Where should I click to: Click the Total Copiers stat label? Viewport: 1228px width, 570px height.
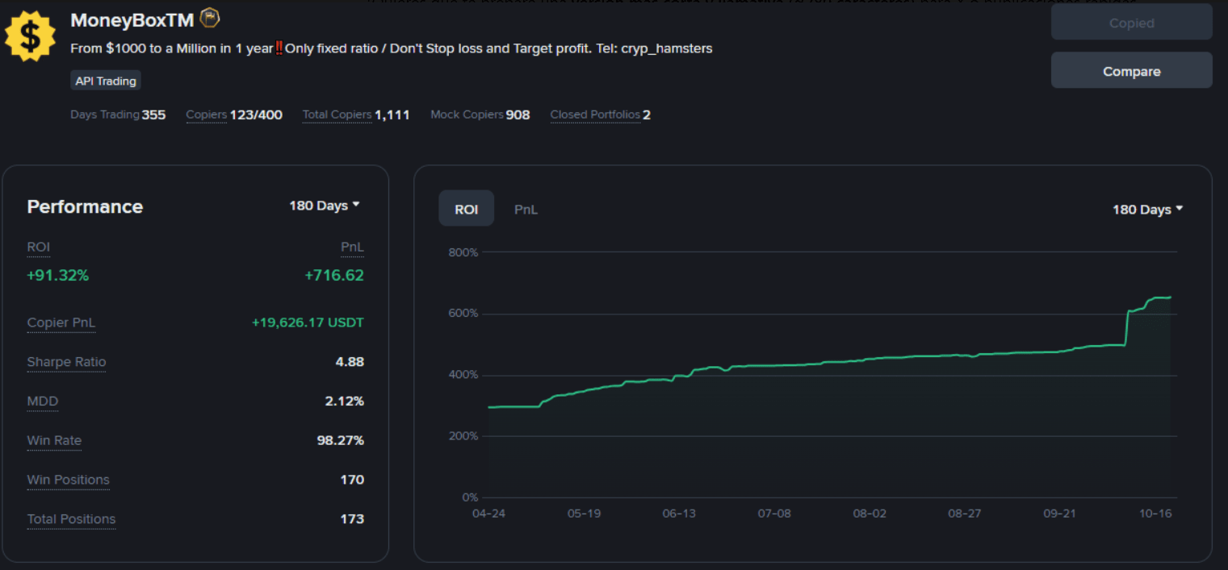pyautogui.click(x=337, y=114)
